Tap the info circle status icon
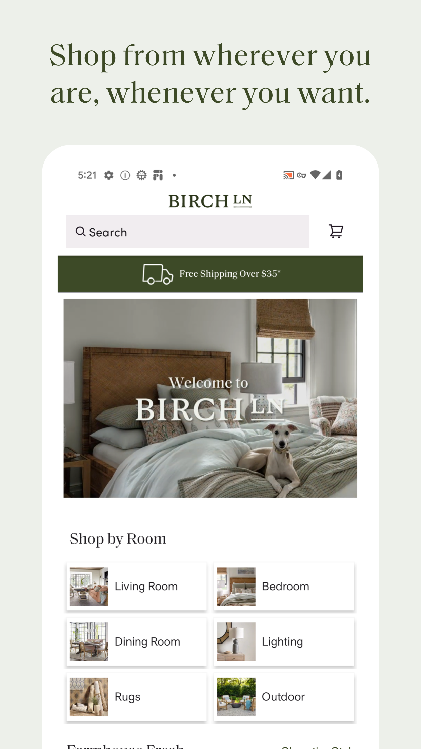421x749 pixels. point(125,175)
